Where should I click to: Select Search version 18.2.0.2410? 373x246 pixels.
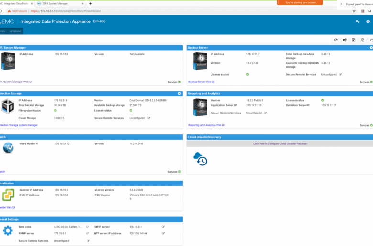point(136,144)
